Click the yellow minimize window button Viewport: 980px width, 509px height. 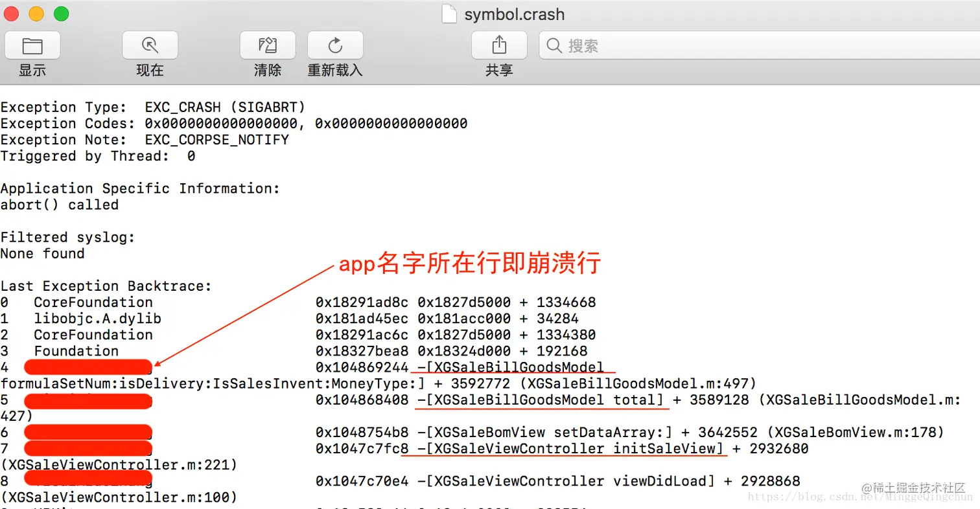[x=36, y=13]
